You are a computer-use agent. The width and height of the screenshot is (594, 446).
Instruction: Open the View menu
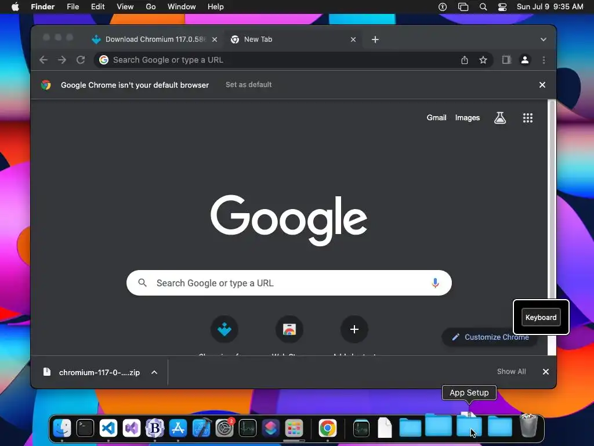(x=125, y=7)
